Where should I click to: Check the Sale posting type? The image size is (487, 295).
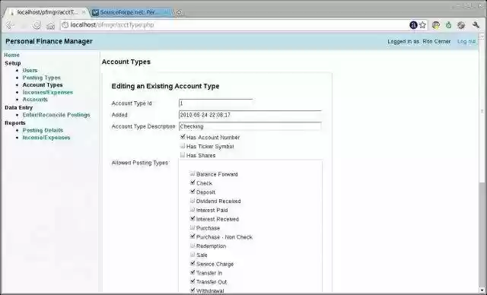193,255
